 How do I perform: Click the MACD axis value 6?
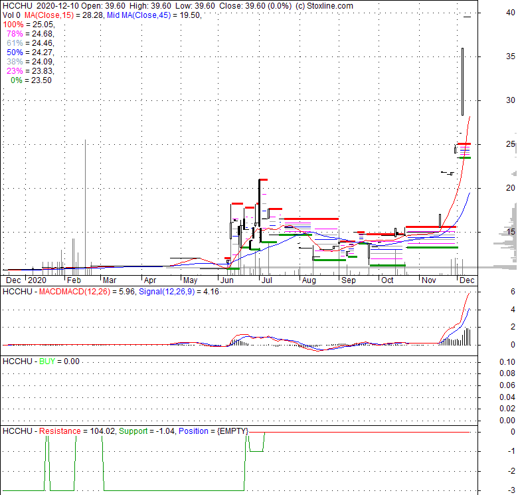[513, 292]
